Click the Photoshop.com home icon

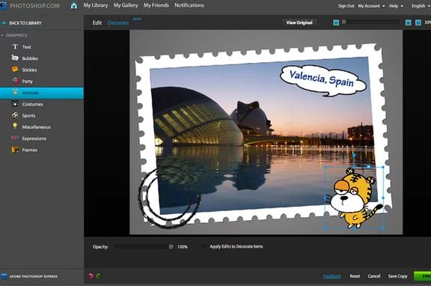tap(74, 5)
